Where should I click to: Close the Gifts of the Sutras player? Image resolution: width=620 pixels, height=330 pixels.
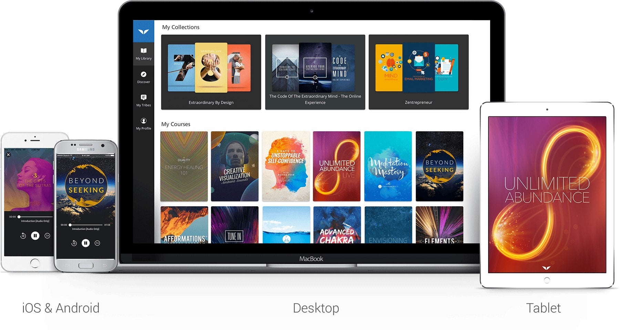9,155
